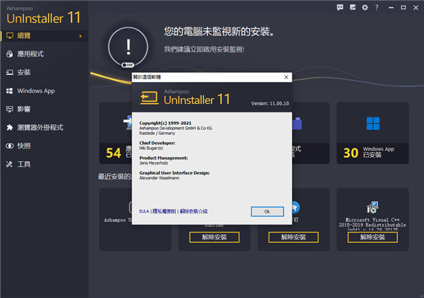Open the 瀏覽器外掛程式 menu item
The image size is (424, 298).
pyautogui.click(x=45, y=128)
